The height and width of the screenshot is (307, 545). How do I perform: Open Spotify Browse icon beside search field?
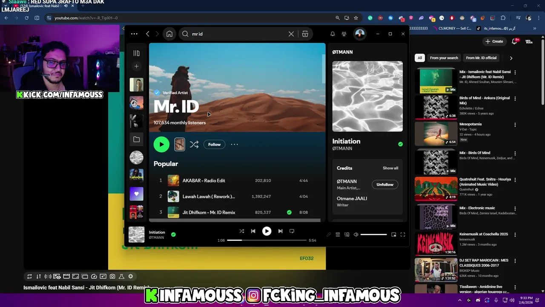(305, 34)
